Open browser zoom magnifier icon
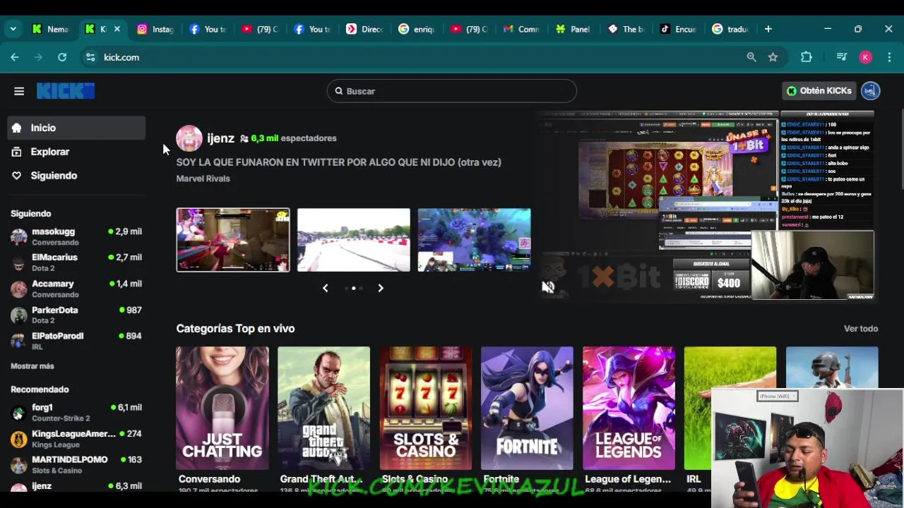 tap(751, 57)
